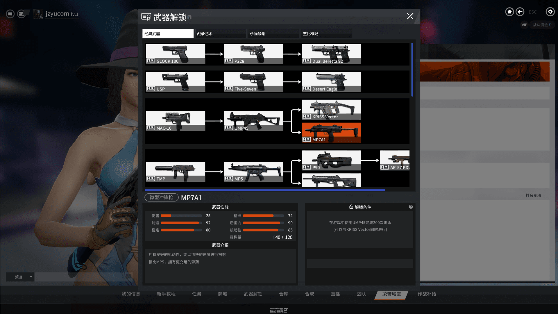
Task: Select the Desert Eagle weapon
Action: (331, 82)
